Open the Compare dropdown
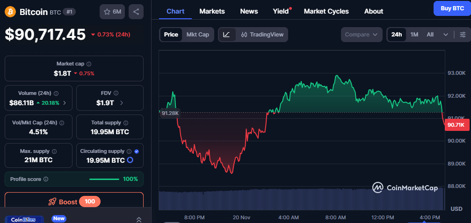The width and height of the screenshot is (471, 223). click(361, 35)
